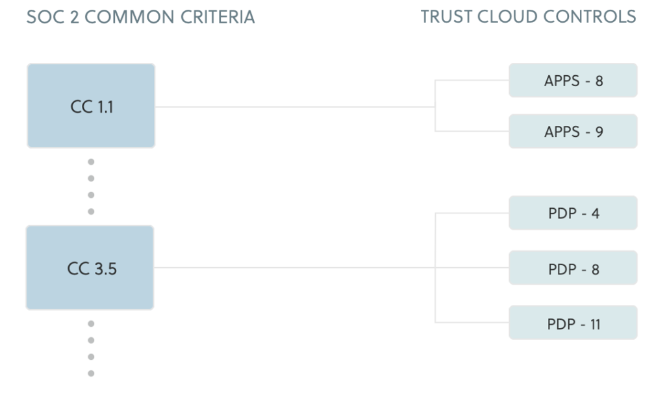Screen dimensions: 665x393
Task: Click the Trust Cloud Controls heading
Action: (x=528, y=17)
